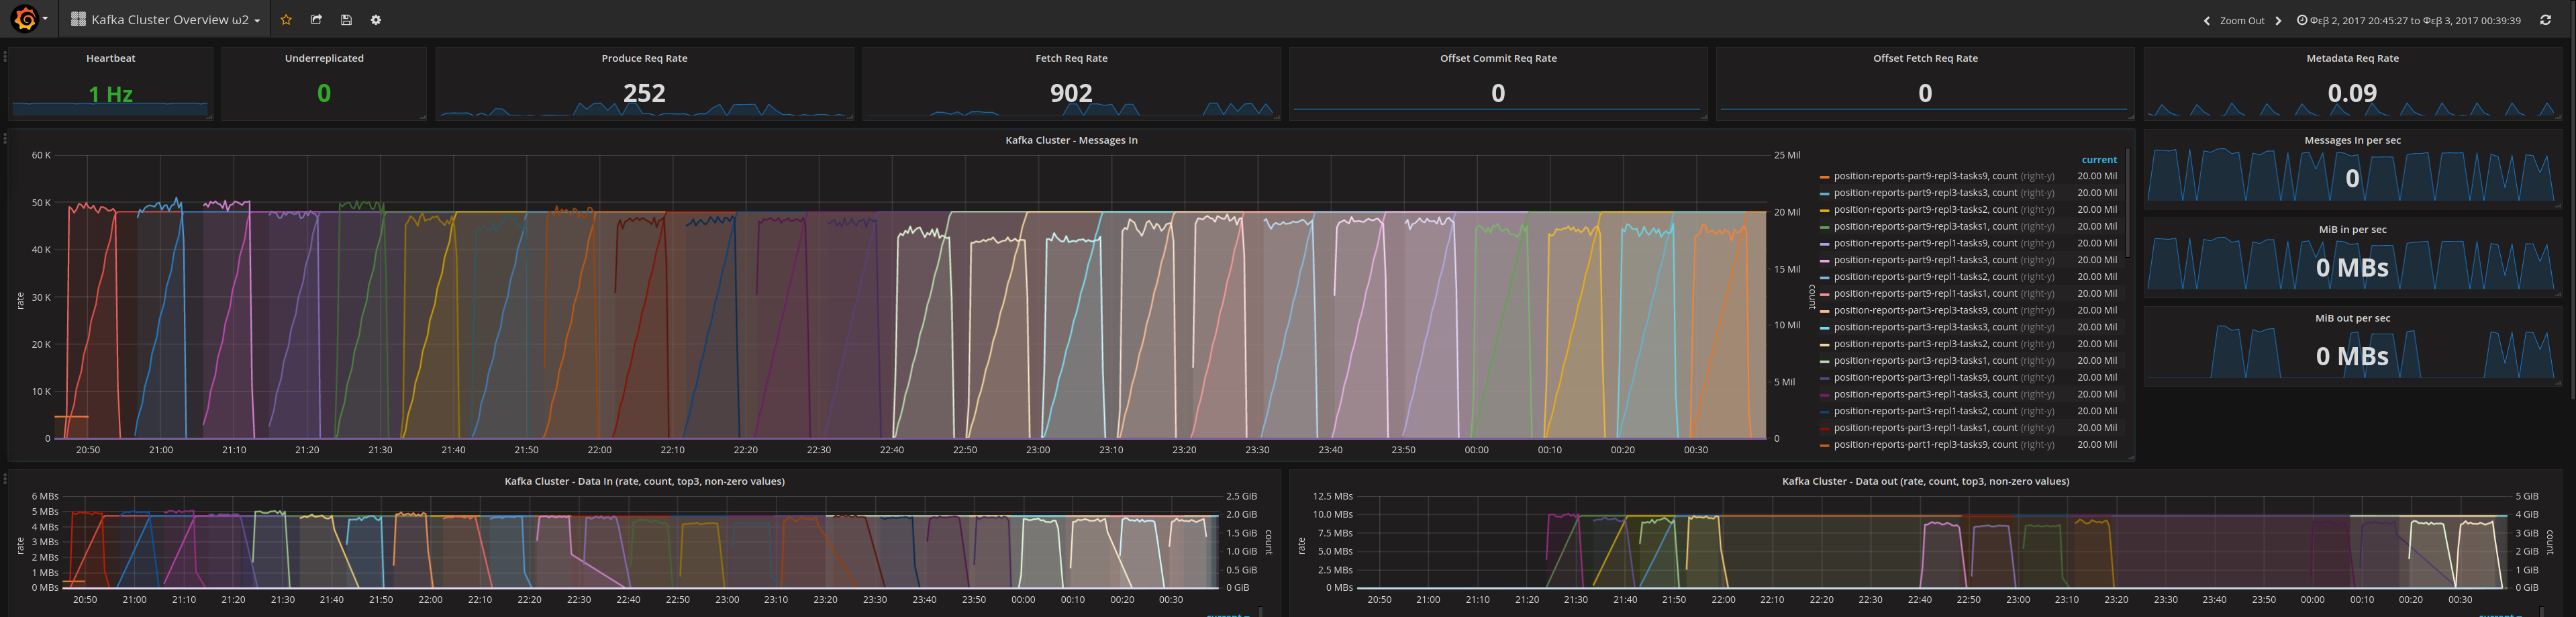Open the Fetch Req Rate panel menu
Screen dimensions: 2576x617
1071,58
